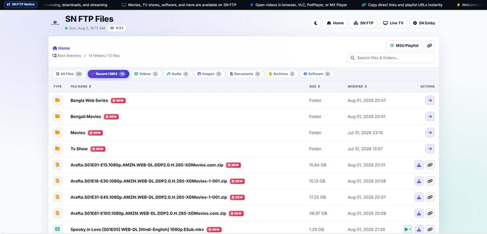Select the All Files filter tab
The image size is (487, 234).
pos(69,74)
